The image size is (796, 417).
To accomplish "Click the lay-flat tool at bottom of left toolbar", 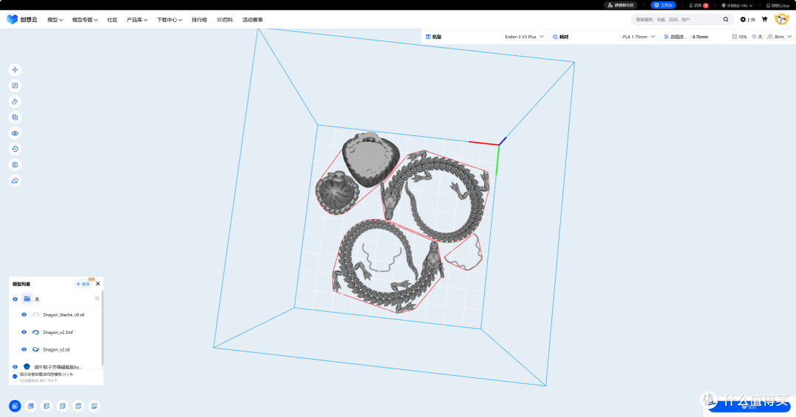I will 15,180.
